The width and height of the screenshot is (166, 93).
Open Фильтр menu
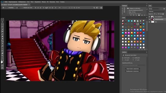[44, 2]
